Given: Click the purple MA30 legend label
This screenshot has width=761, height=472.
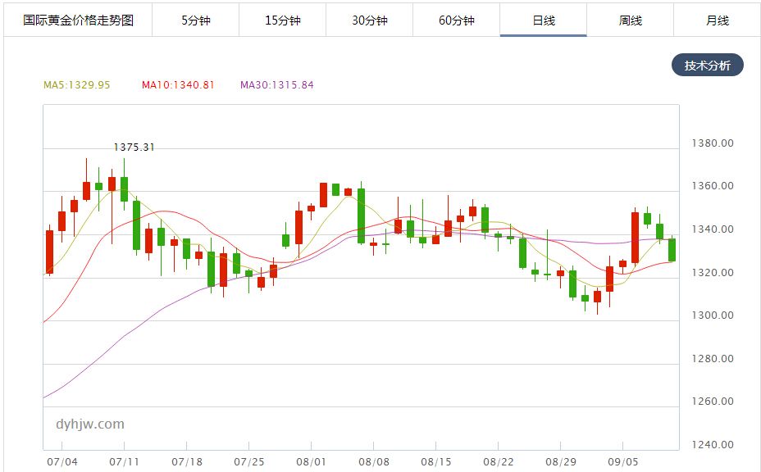Looking at the screenshot, I should point(276,85).
